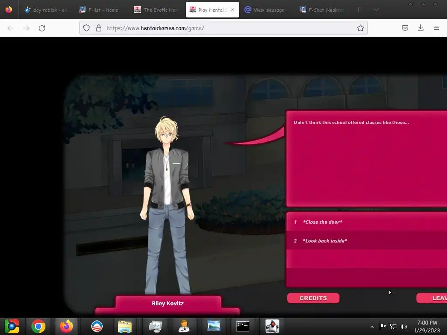Bookmark this page with the star

click(x=360, y=28)
